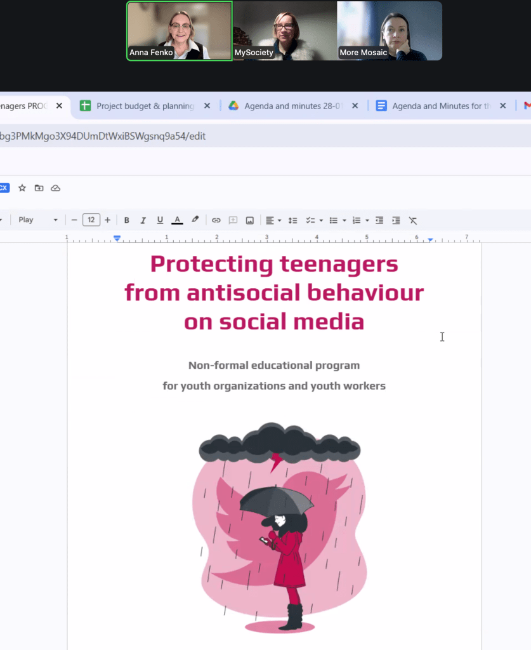Click the font size input field
The height and width of the screenshot is (650, 531).
click(x=91, y=220)
